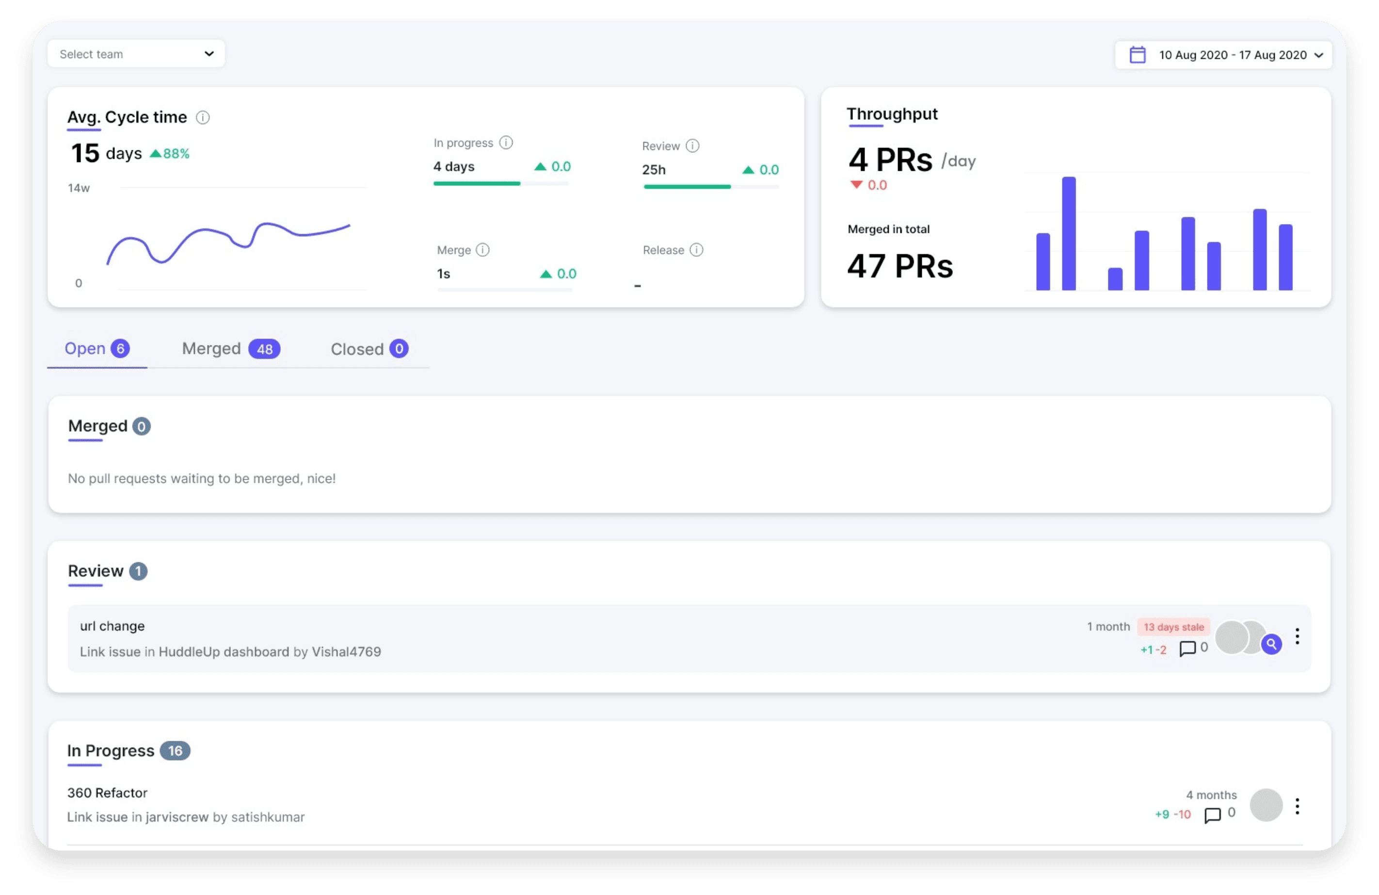The width and height of the screenshot is (1379, 895).
Task: Click calendar icon in date range picker
Action: click(x=1138, y=55)
